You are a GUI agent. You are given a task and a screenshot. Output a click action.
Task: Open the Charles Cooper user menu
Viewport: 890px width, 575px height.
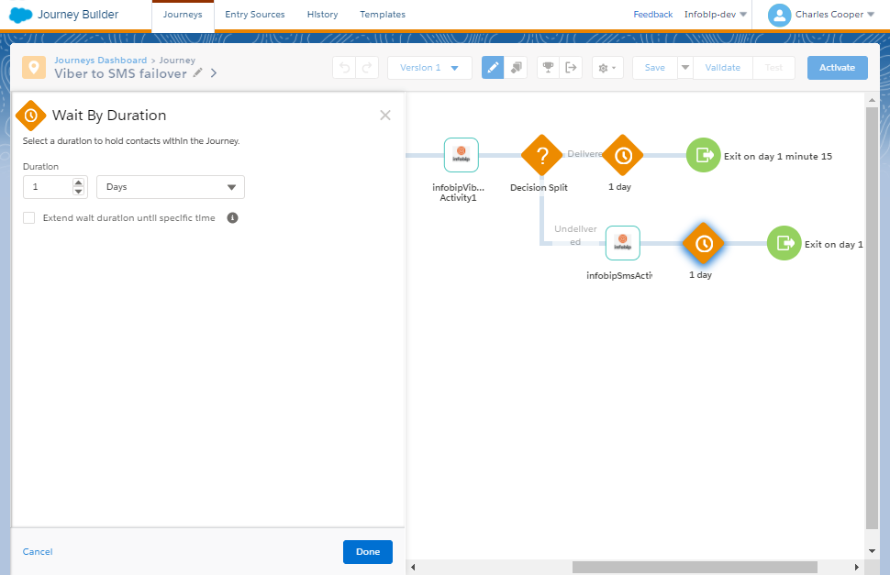pos(818,15)
